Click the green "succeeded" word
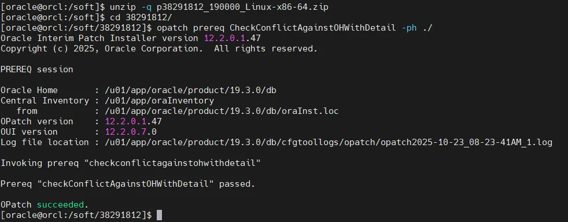Viewport: 568px width, 222px height. [x=60, y=205]
